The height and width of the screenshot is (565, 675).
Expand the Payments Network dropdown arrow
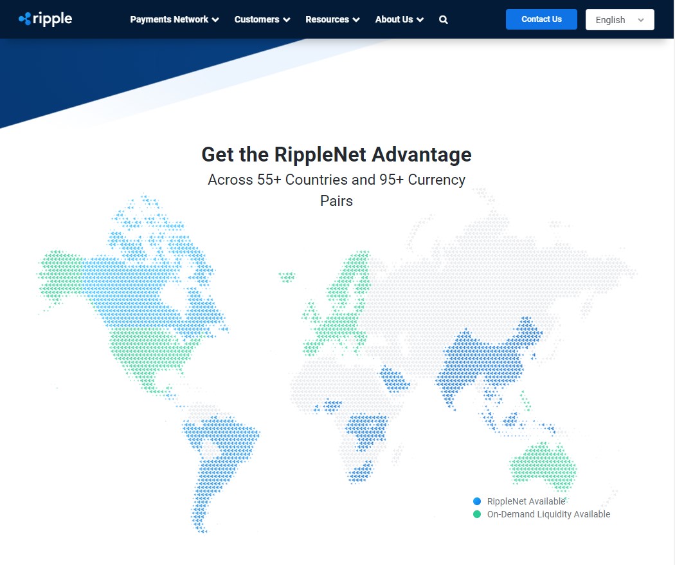215,19
